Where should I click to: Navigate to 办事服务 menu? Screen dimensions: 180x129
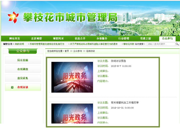[x=102, y=38]
